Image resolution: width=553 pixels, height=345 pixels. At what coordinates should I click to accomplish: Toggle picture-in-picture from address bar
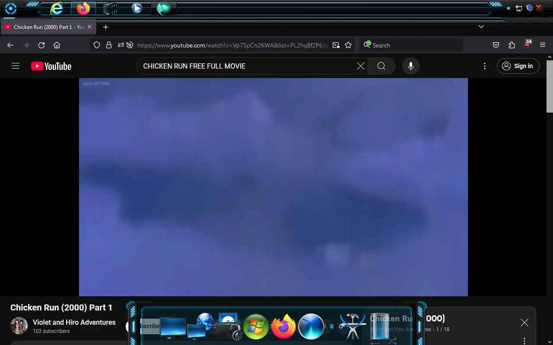336,45
